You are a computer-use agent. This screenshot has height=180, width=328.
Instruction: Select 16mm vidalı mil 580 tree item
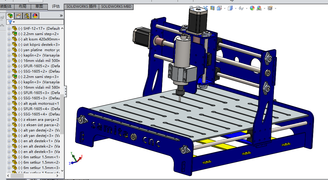pos(39,87)
